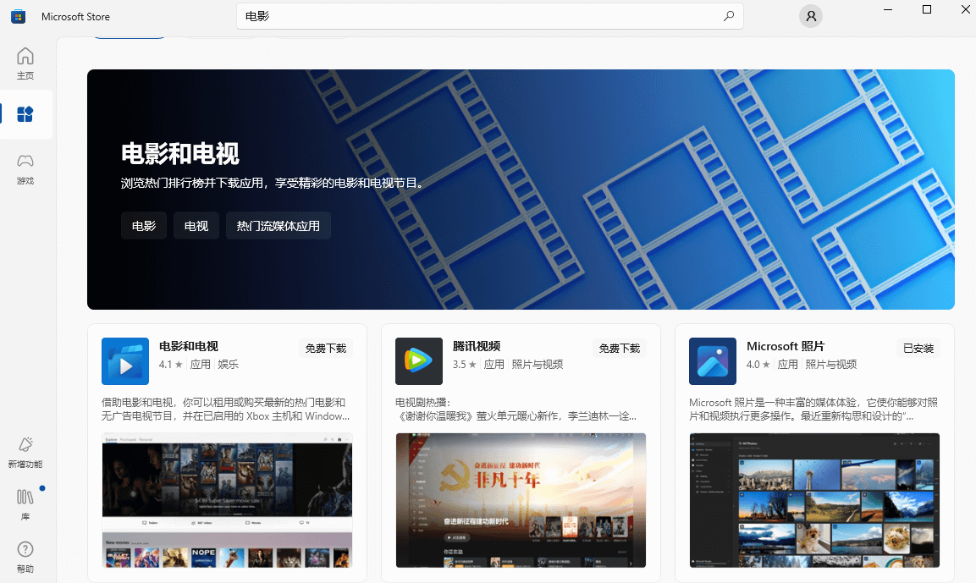The width and height of the screenshot is (976, 583).
Task: Open the 游戏 (Games) sidebar icon
Action: pyautogui.click(x=25, y=168)
